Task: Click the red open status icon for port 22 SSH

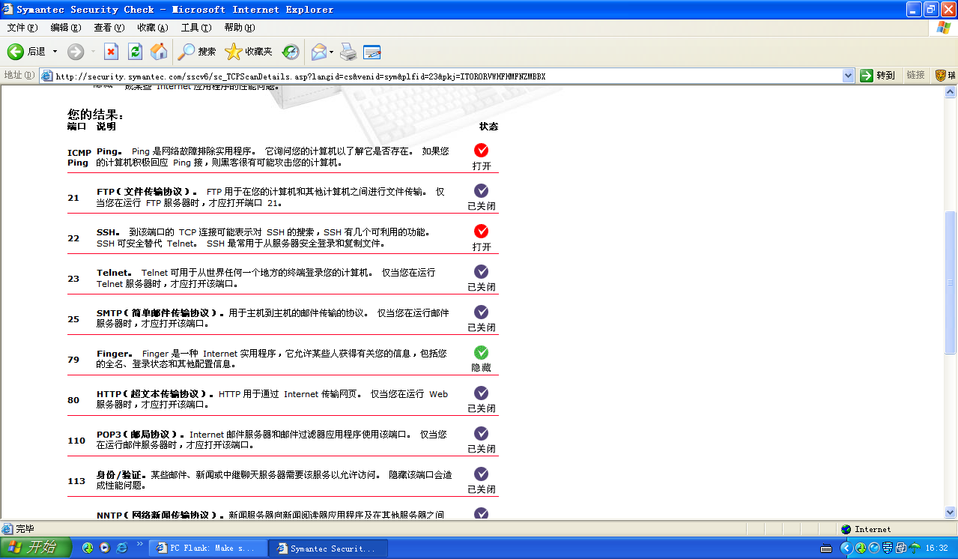Action: [482, 231]
